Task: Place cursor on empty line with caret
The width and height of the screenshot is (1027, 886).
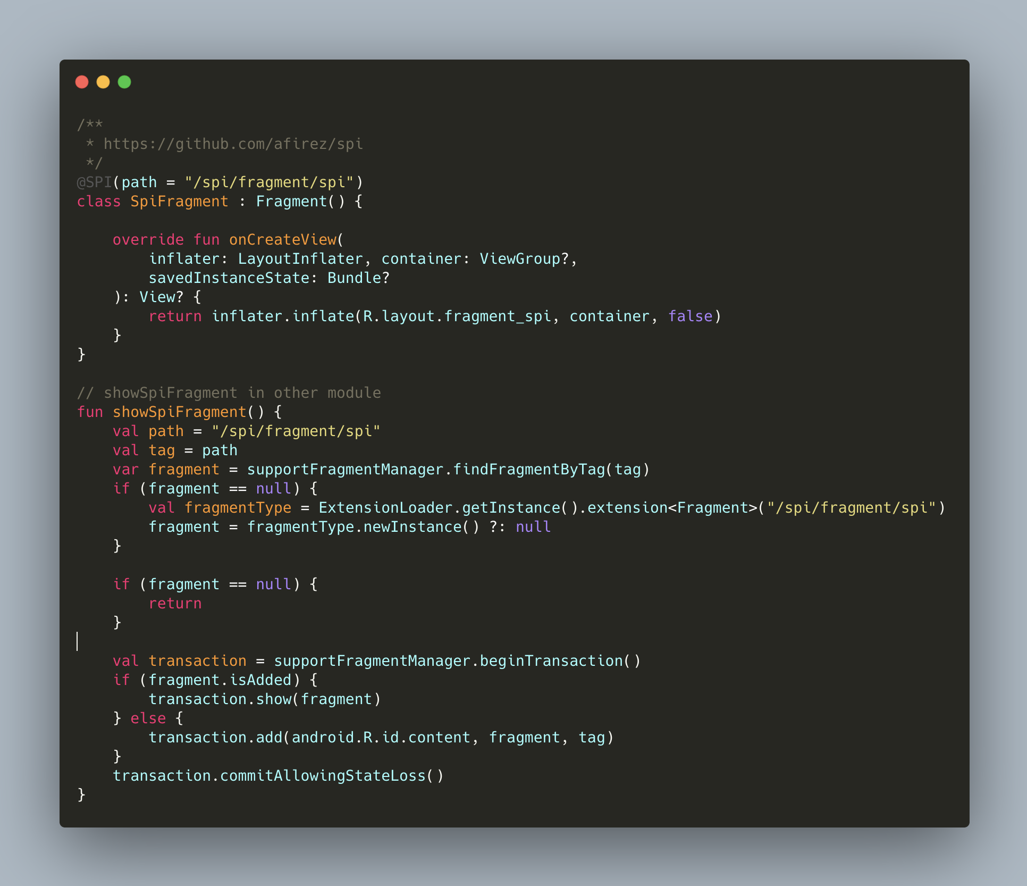Action: [78, 641]
